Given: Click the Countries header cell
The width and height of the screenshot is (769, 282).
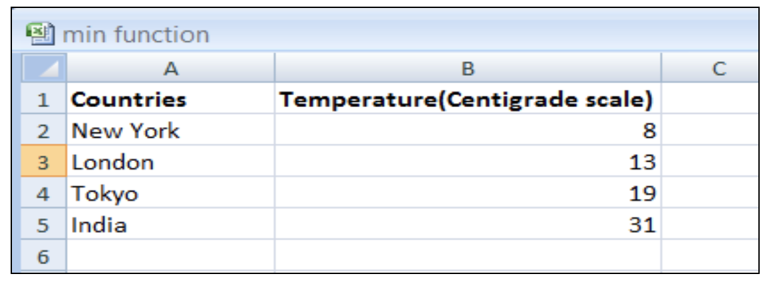Looking at the screenshot, I should [171, 98].
